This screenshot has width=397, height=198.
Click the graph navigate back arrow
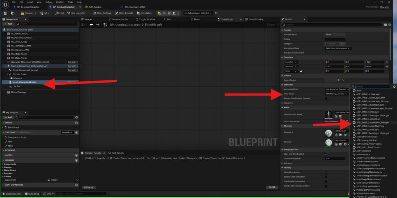coord(91,25)
